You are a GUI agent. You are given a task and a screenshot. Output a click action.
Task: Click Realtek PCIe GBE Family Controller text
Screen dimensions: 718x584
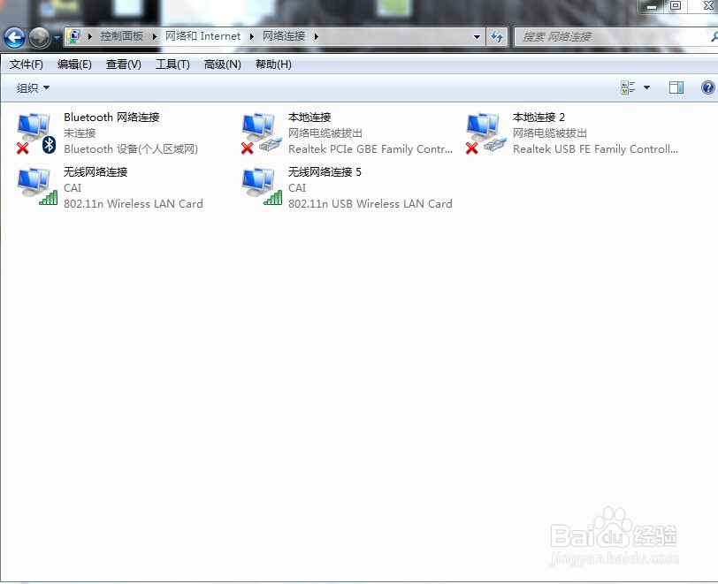tap(370, 149)
